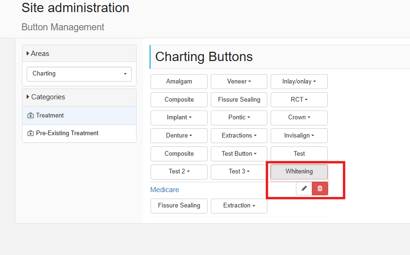Click the pencil edit icon under Whitening

click(304, 188)
